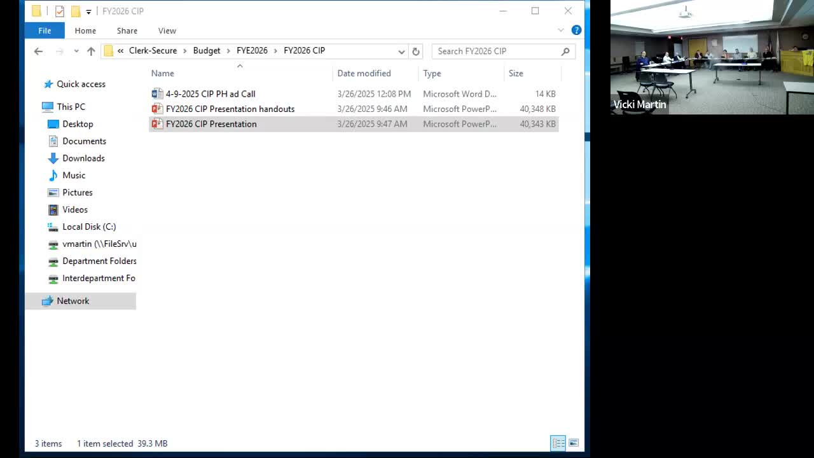This screenshot has width=814, height=458.
Task: Open the File Explorer Help icon
Action: (576, 30)
